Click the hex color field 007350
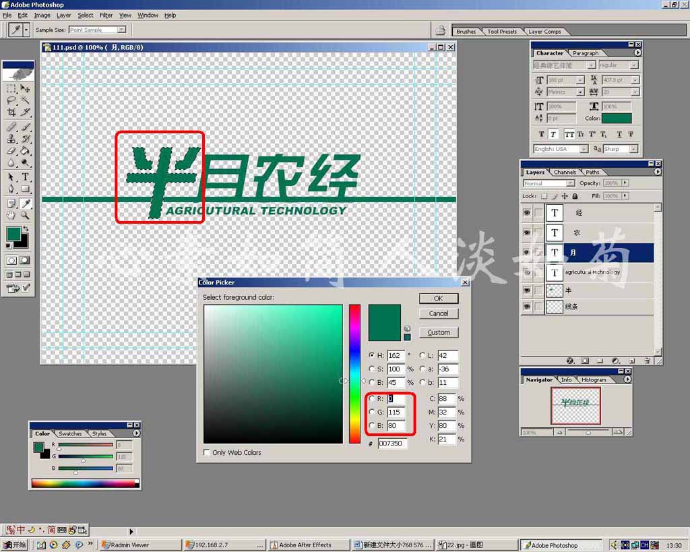690x552 pixels. [x=392, y=443]
